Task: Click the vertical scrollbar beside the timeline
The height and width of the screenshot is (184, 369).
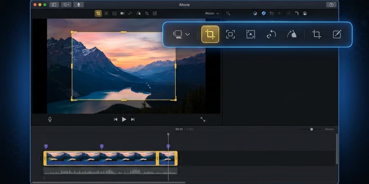Action: (337, 149)
